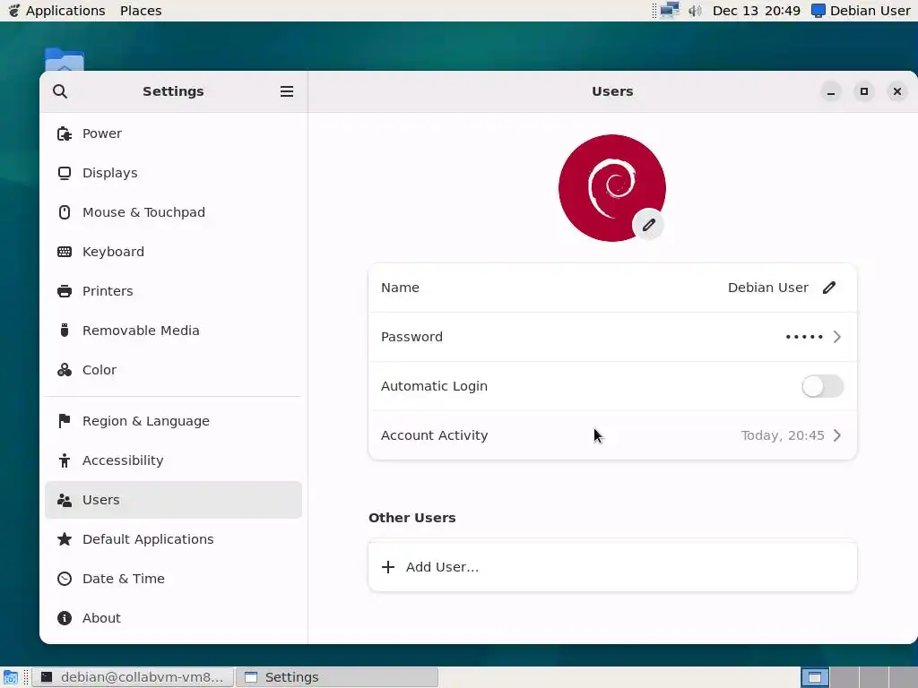Click the show desktop icon in bottom panel
This screenshot has width=918, height=688.
[x=11, y=677]
